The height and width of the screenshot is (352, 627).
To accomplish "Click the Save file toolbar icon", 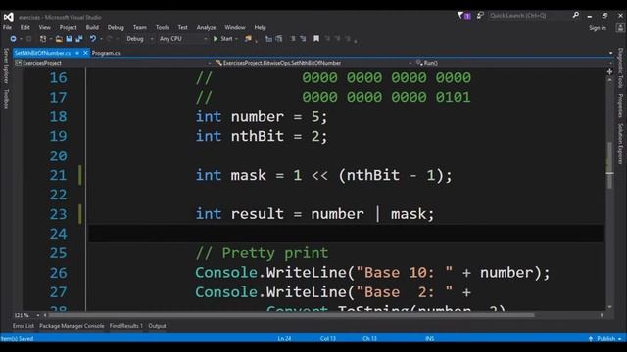I will coord(69,39).
